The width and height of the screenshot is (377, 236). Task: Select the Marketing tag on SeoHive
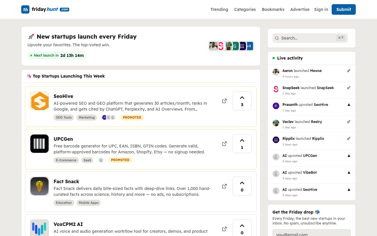pos(87,117)
